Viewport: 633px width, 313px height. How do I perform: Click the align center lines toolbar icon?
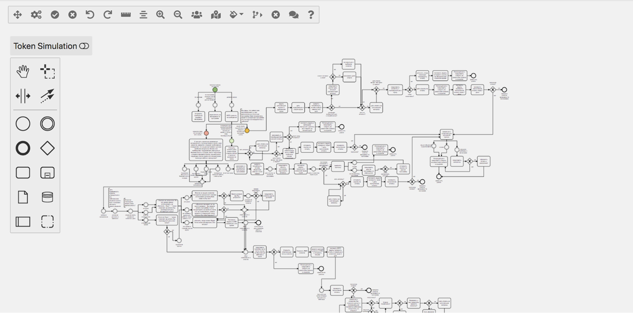[x=143, y=15]
